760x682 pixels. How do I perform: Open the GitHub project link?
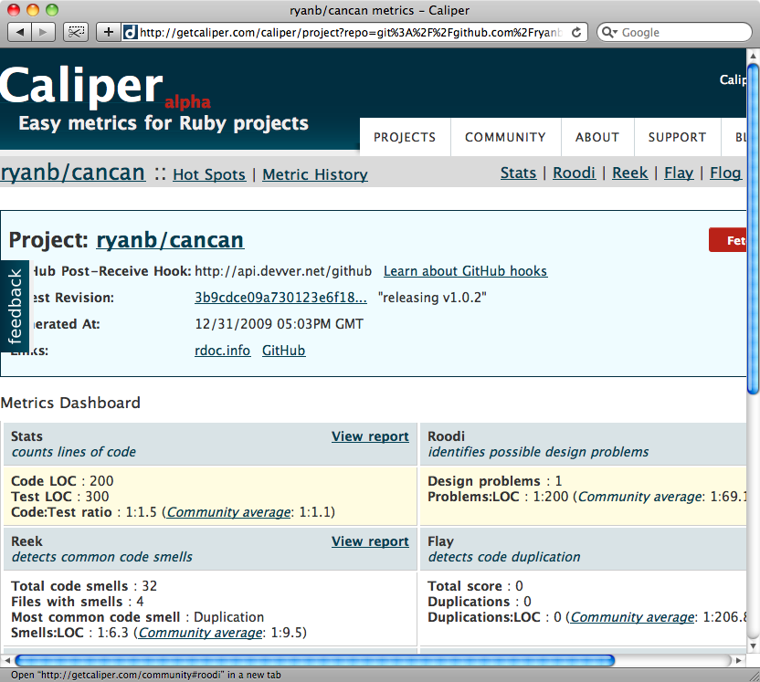[x=283, y=351]
